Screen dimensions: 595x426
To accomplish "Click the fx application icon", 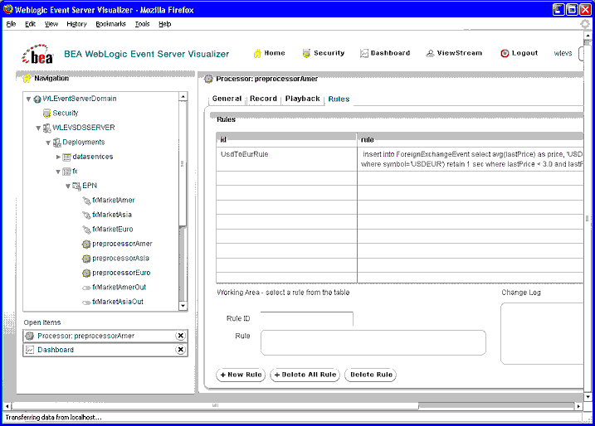I will (66, 172).
